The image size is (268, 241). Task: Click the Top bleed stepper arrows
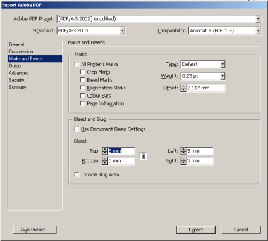[105, 151]
